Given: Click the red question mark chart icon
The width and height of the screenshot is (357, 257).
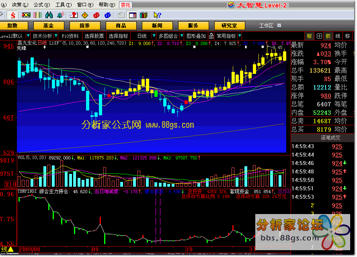Looking at the screenshot, I should click(x=74, y=15).
